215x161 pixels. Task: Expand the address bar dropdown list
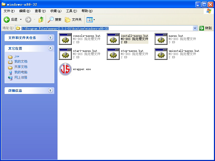[x=195, y=28]
